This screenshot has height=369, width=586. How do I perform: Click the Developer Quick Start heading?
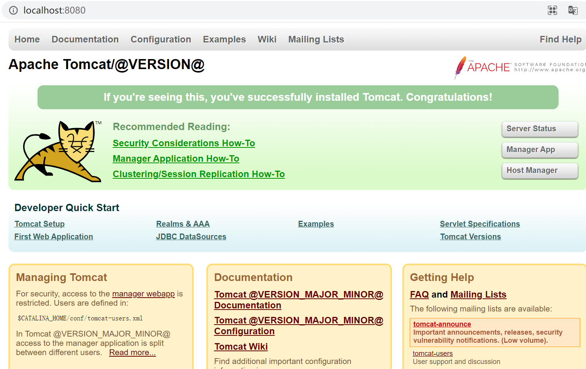(x=67, y=208)
